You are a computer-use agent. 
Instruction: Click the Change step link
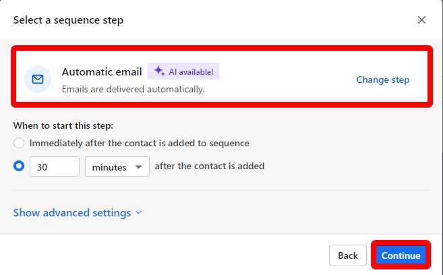click(382, 80)
